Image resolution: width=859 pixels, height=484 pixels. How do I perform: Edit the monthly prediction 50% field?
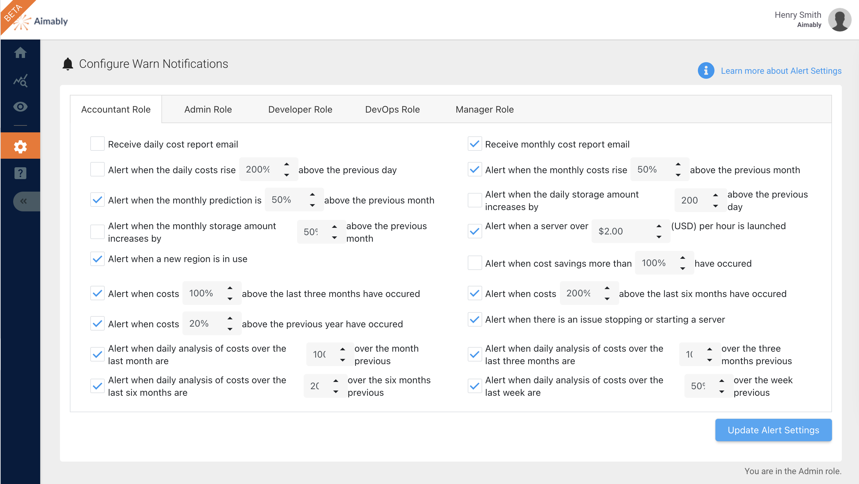[x=294, y=200]
